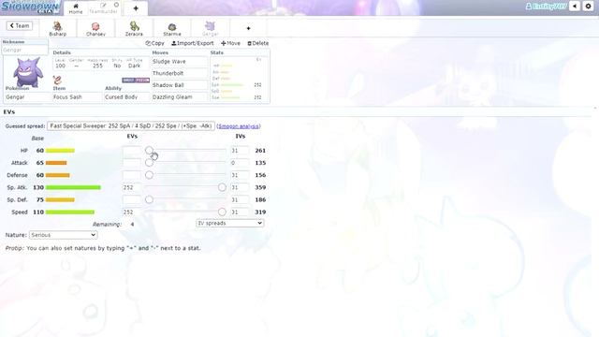The image size is (599, 337).
Task: Click the Defense EV slider handle
Action: (x=149, y=175)
